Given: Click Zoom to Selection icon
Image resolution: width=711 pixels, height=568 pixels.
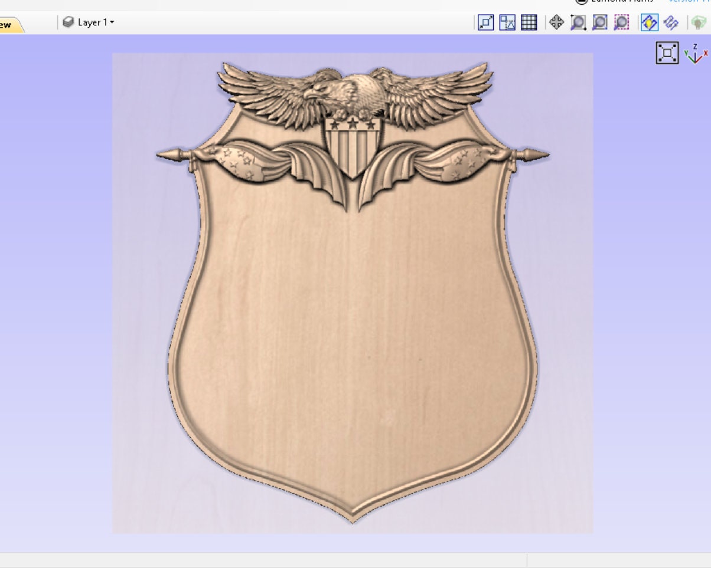Looking at the screenshot, I should [621, 24].
